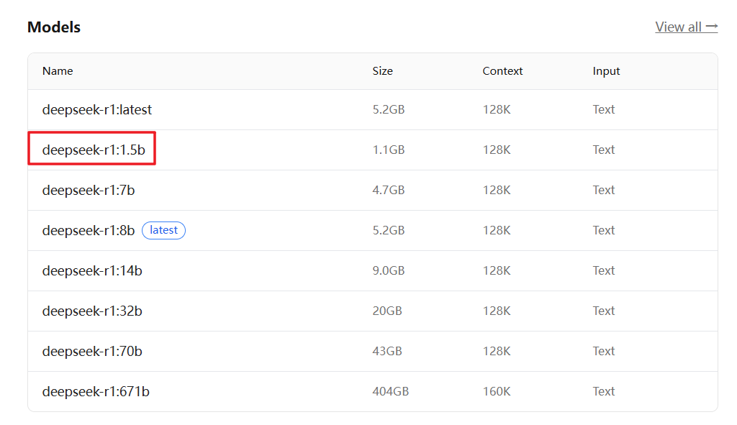This screenshot has width=737, height=425.
Task: Select the 9.0GB size value
Action: click(x=389, y=270)
